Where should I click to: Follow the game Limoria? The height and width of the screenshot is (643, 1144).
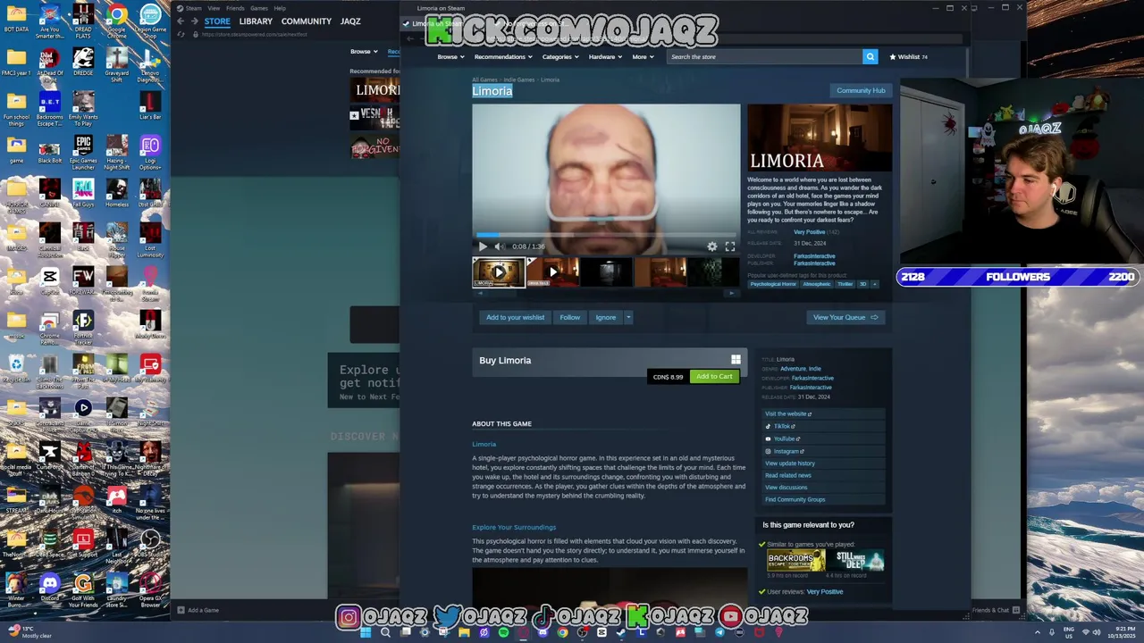coord(569,317)
